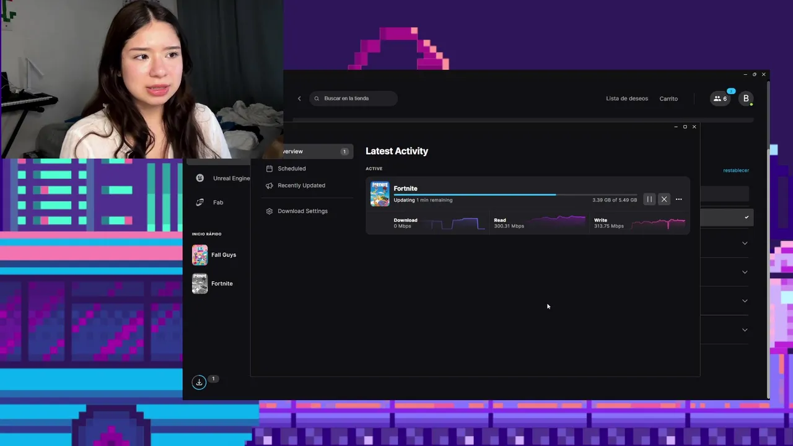793x446 pixels.
Task: Cancel the Fortnite update with X
Action: click(x=664, y=199)
